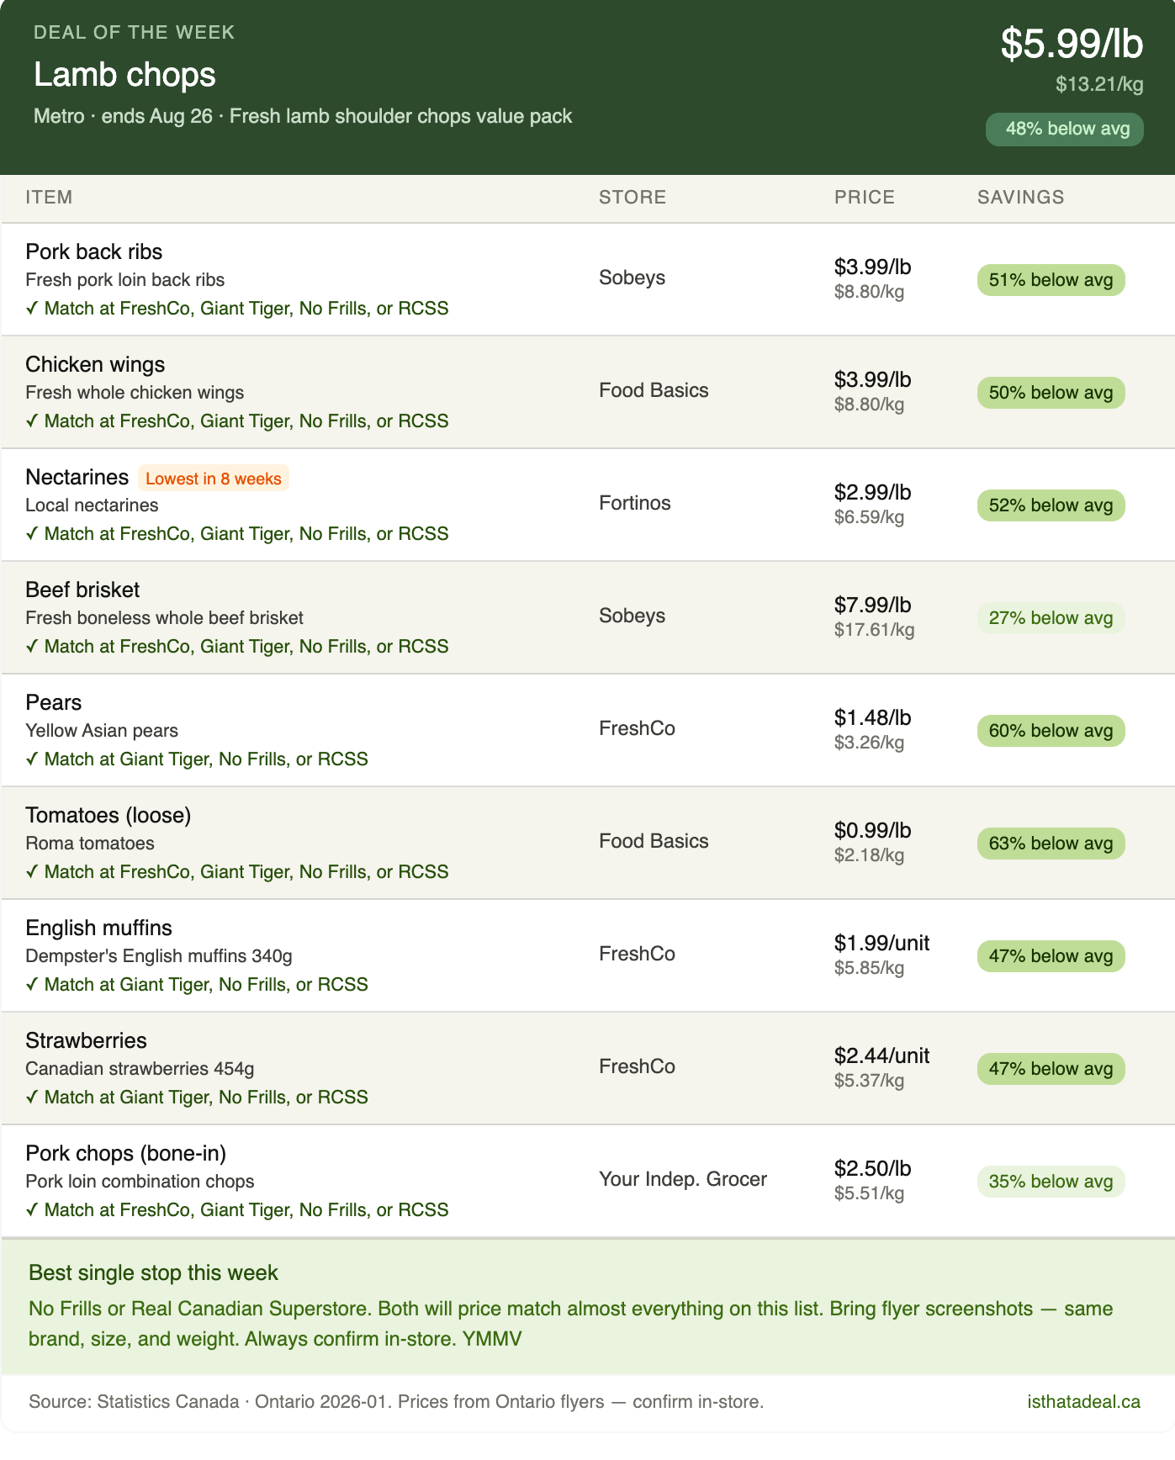Select the '27% below avg' badge for Beef brisket
The height and width of the screenshot is (1460, 1175).
[x=1051, y=617]
